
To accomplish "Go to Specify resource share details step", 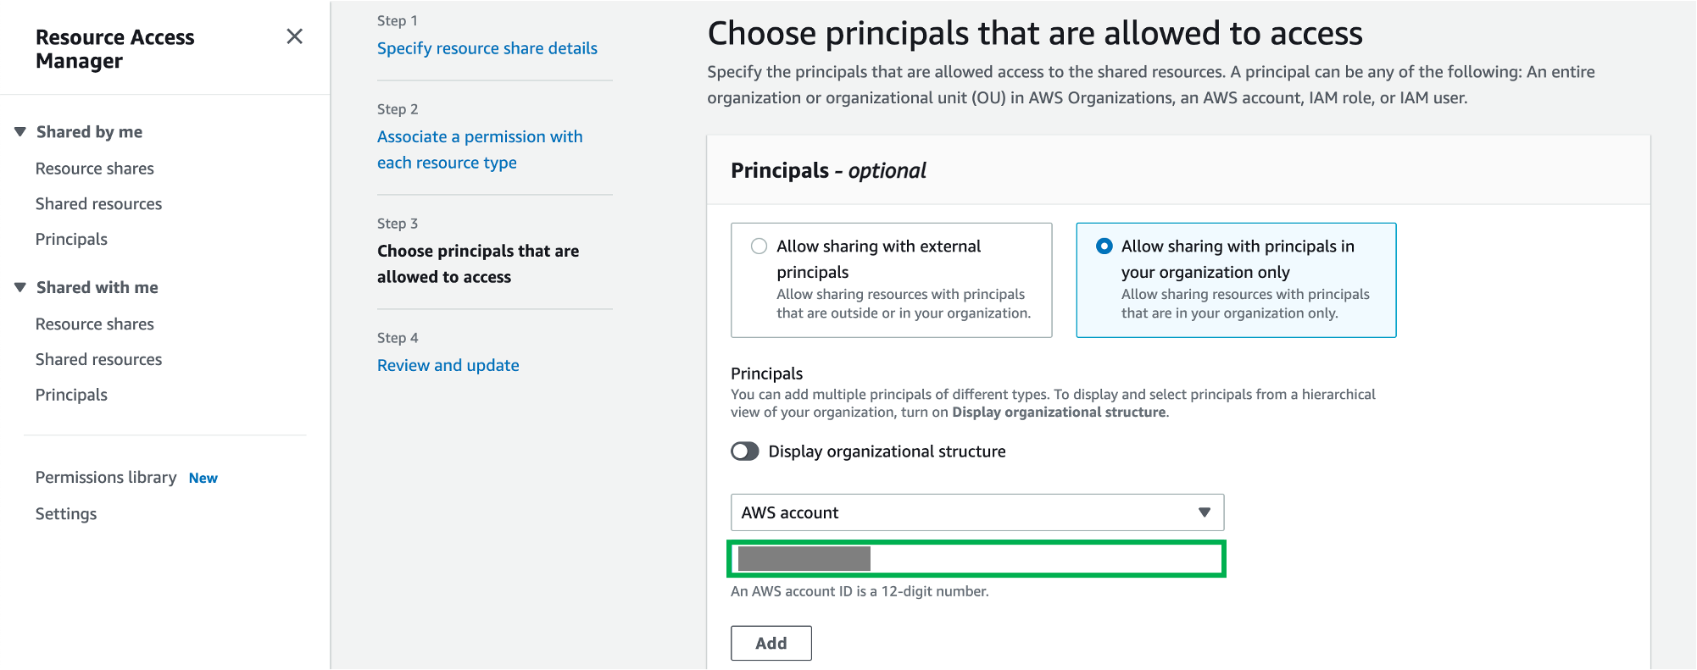I will click(487, 48).
